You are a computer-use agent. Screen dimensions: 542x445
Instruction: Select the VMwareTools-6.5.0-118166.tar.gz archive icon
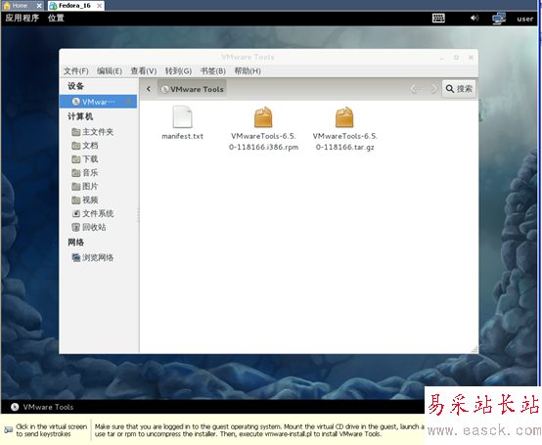[x=344, y=117]
